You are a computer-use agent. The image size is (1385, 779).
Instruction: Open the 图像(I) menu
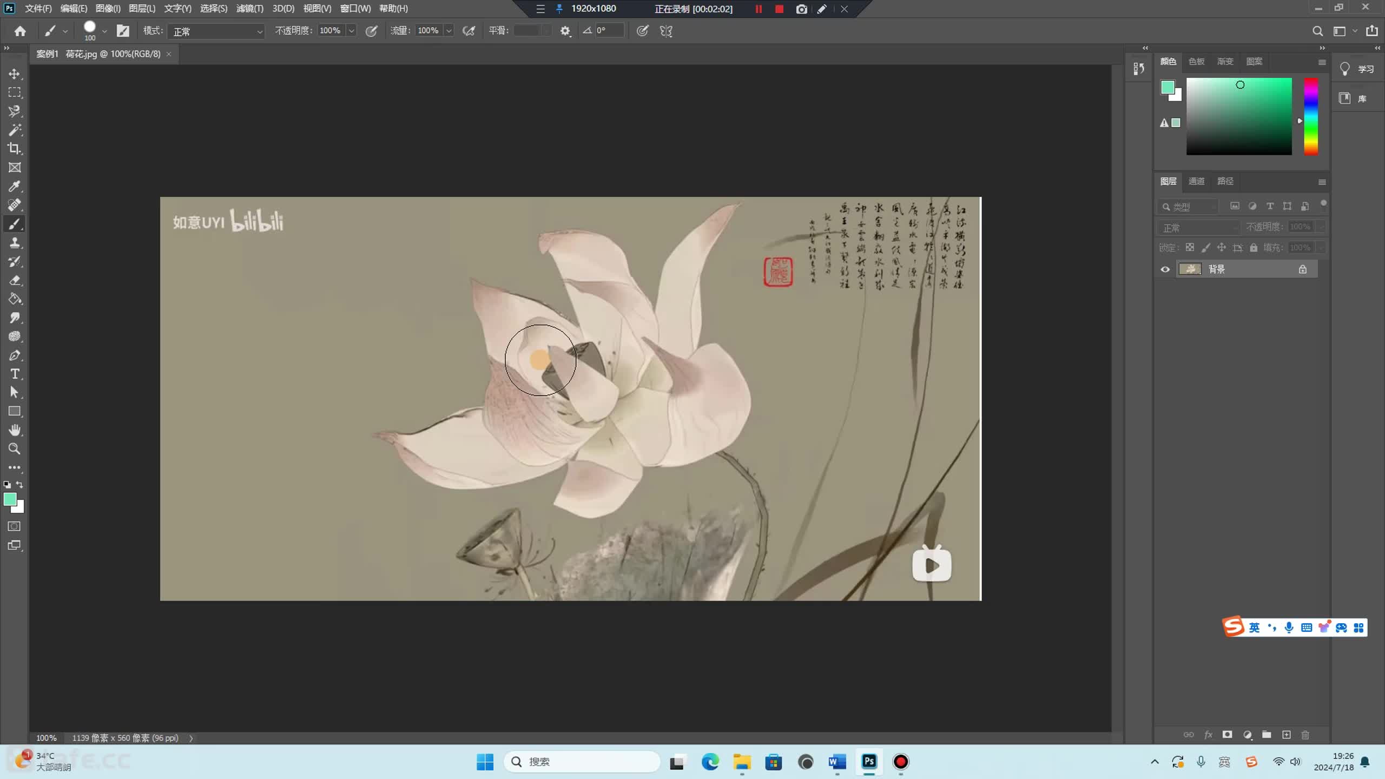[108, 9]
